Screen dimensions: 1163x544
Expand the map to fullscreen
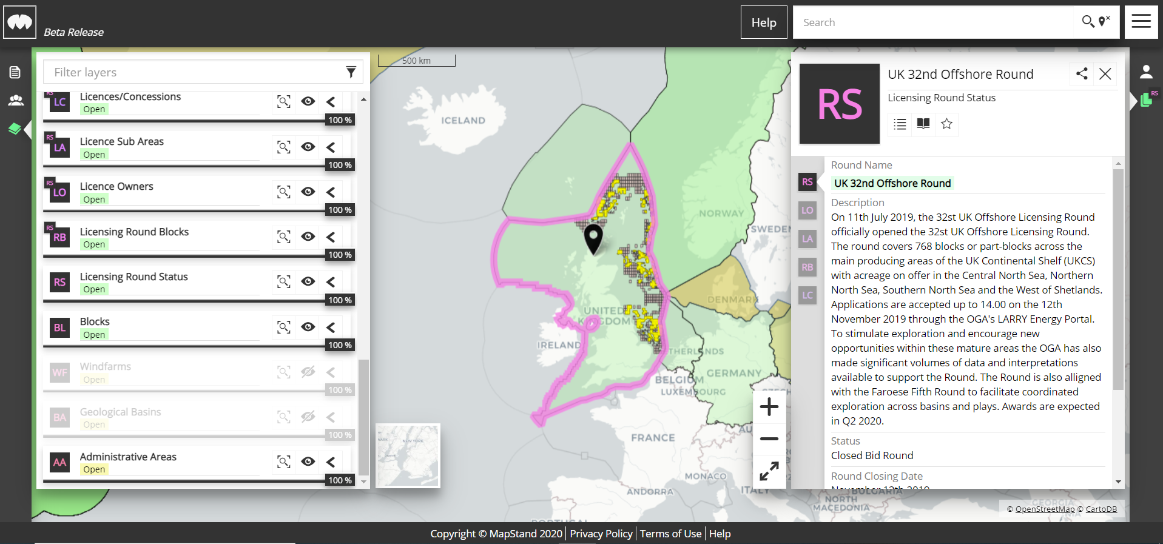click(769, 471)
